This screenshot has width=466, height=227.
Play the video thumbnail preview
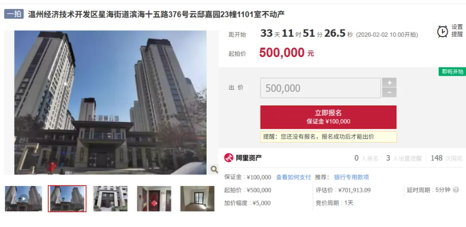pyautogui.click(x=23, y=199)
